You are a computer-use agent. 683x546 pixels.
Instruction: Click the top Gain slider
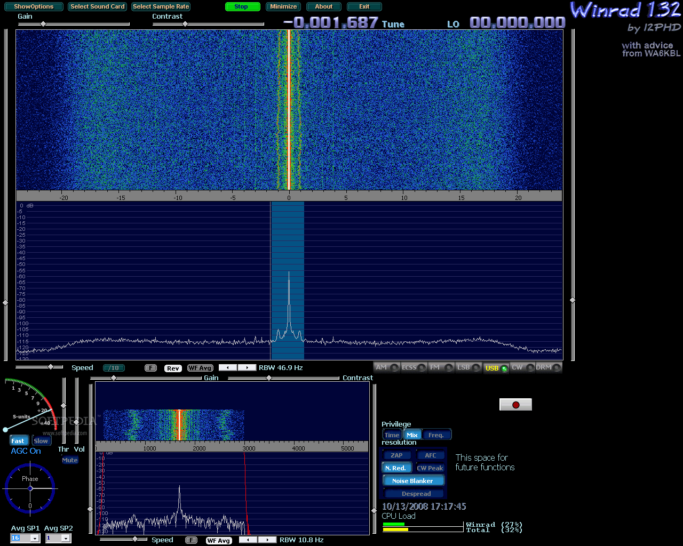point(74,24)
